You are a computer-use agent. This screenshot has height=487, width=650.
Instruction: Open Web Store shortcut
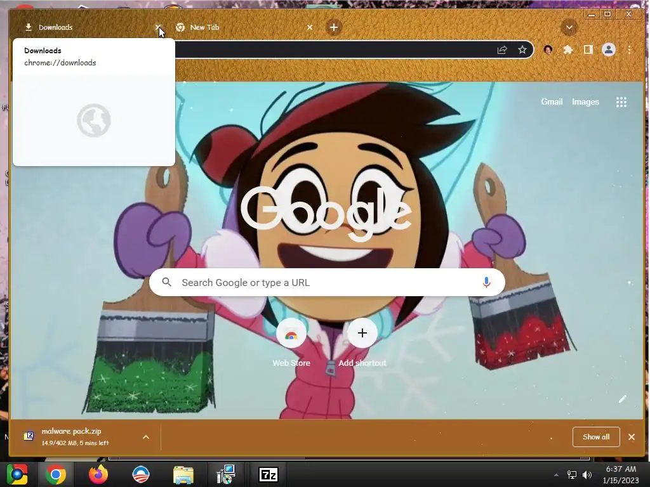point(291,343)
